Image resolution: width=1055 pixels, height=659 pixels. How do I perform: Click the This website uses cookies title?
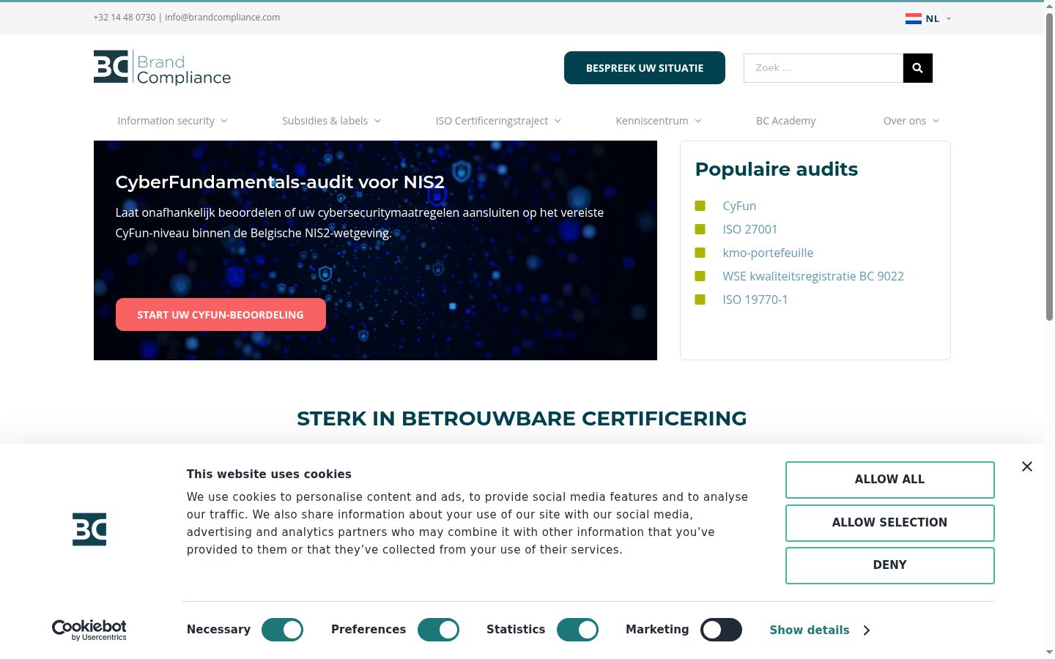click(x=269, y=474)
